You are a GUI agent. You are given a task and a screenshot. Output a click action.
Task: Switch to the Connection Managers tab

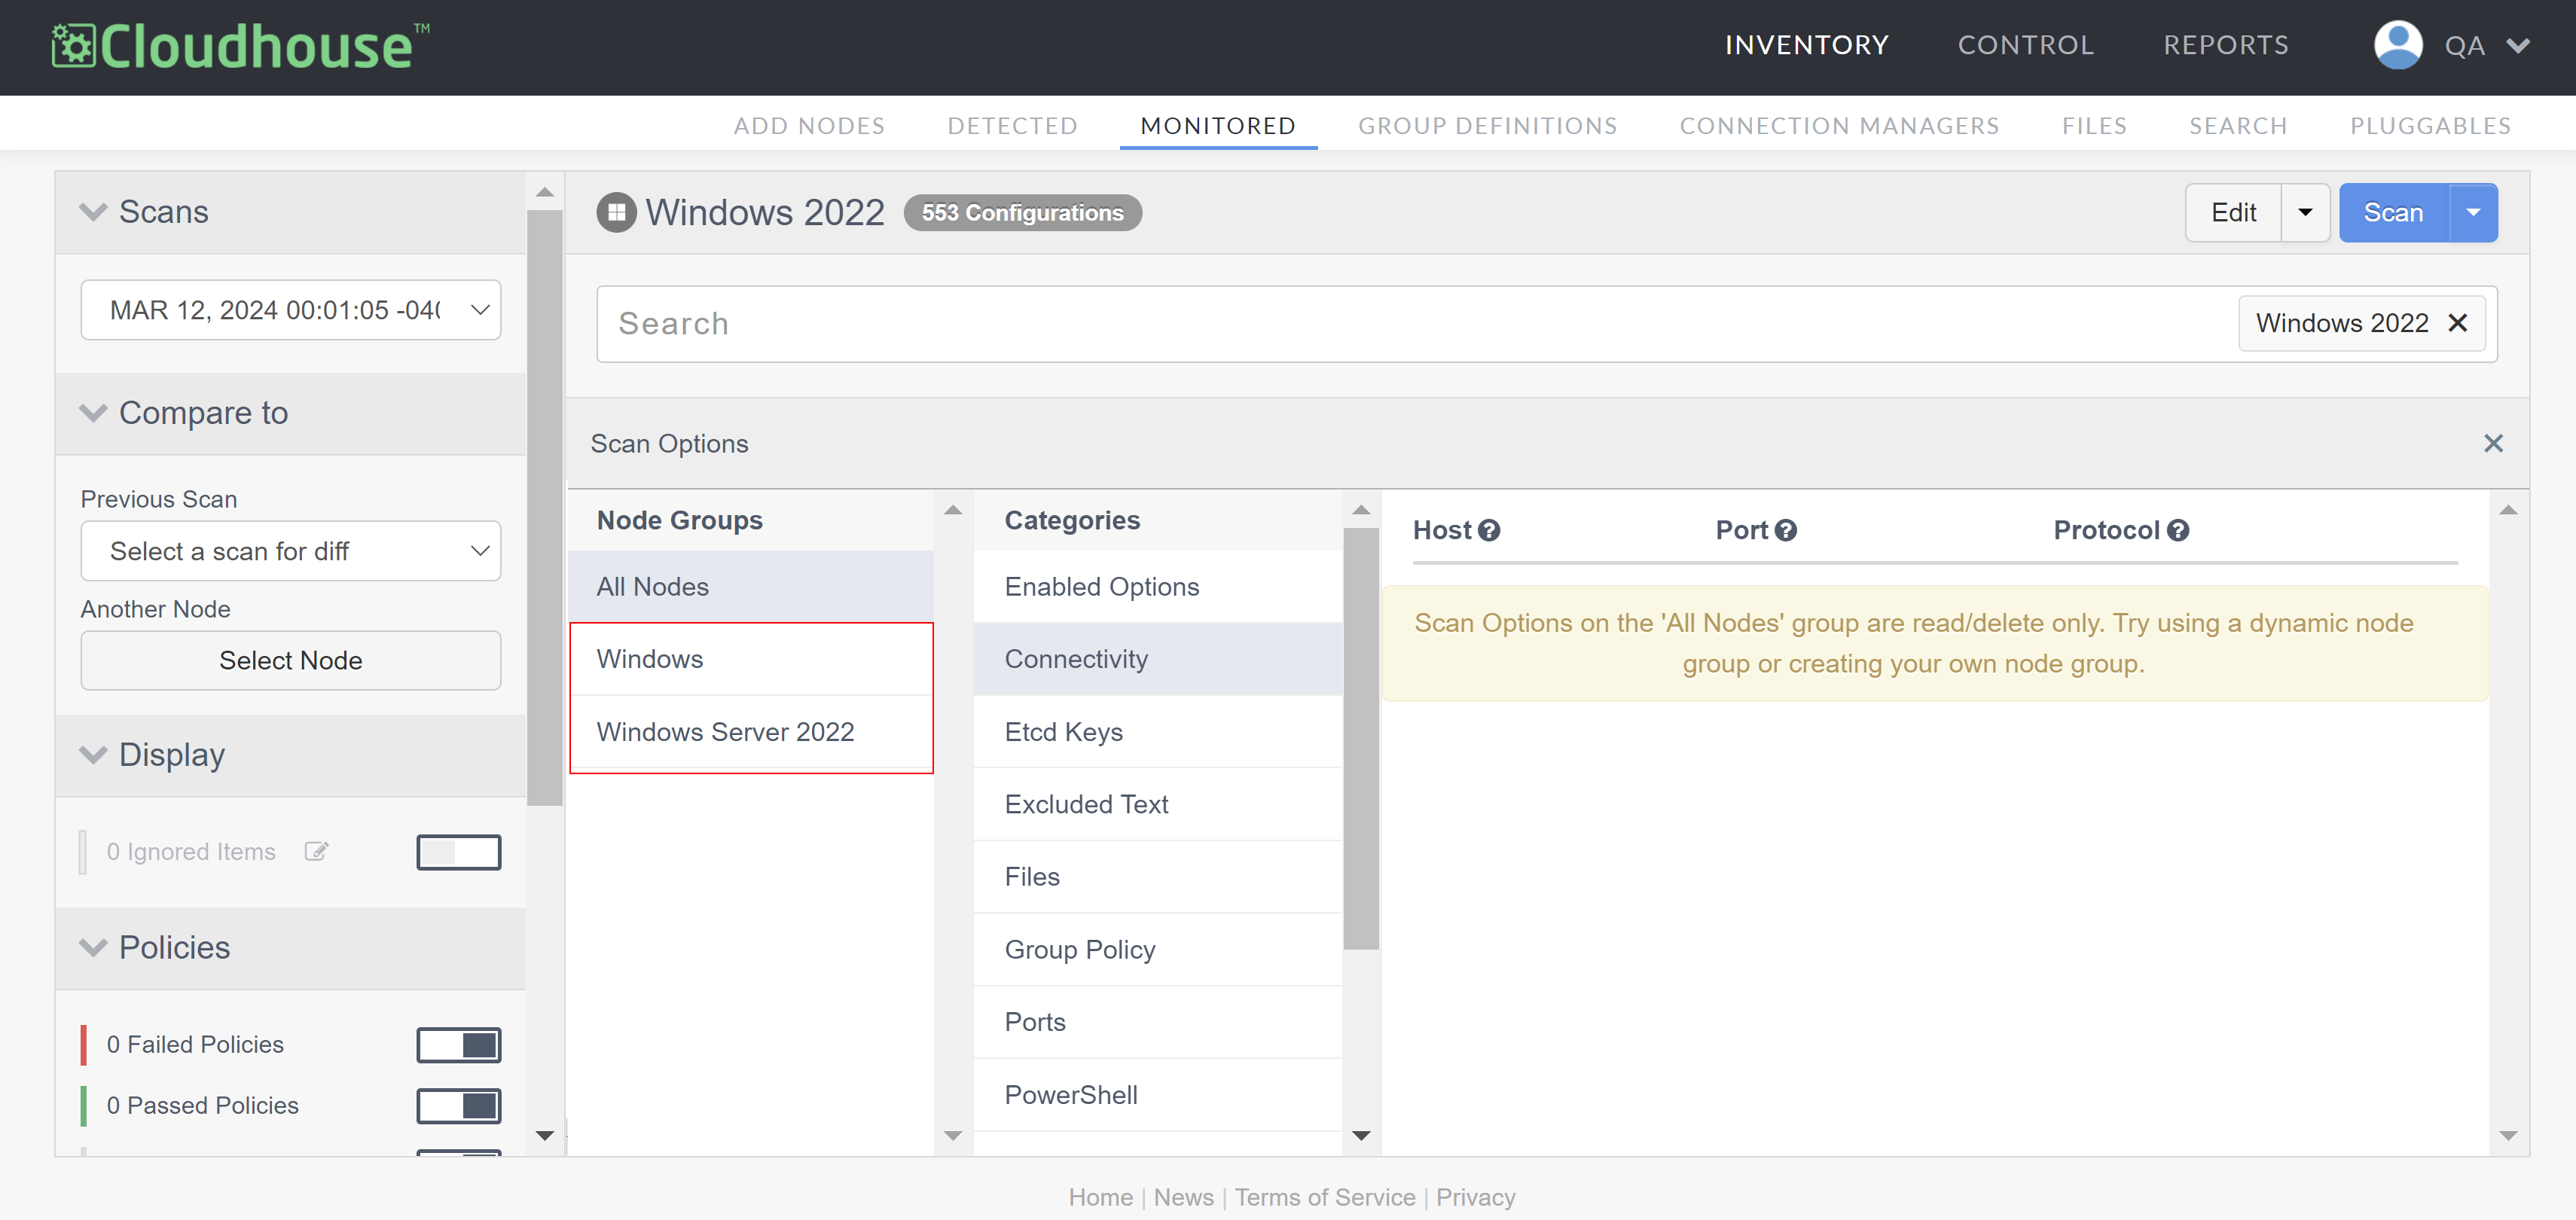click(x=1839, y=125)
